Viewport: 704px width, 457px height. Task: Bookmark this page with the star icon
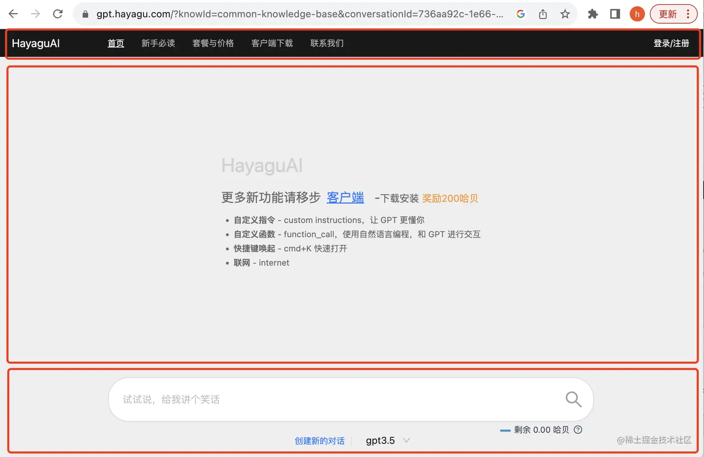pyautogui.click(x=565, y=14)
